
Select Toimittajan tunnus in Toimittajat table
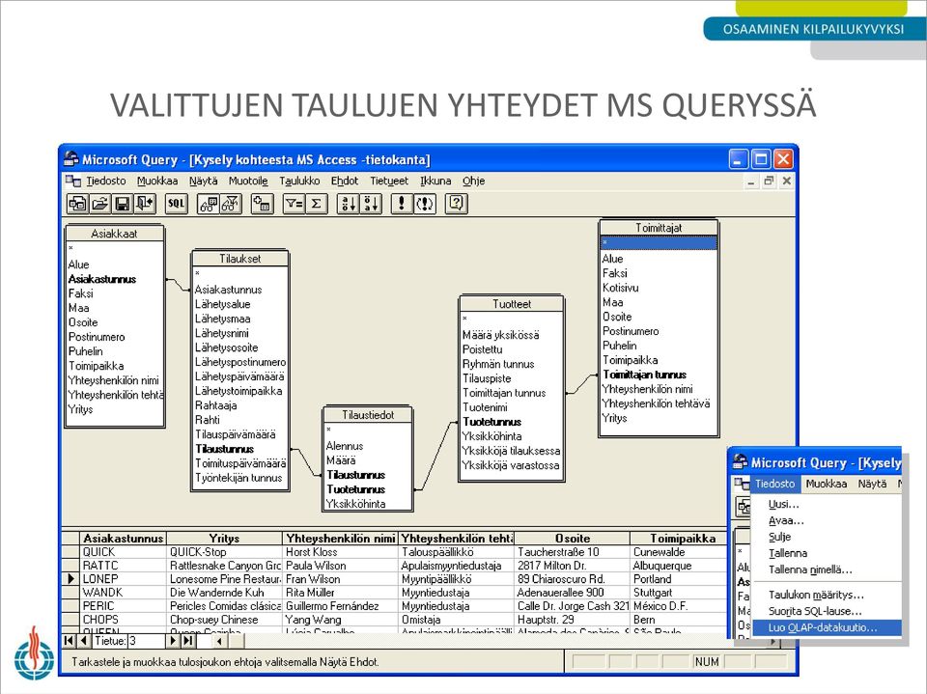click(644, 375)
